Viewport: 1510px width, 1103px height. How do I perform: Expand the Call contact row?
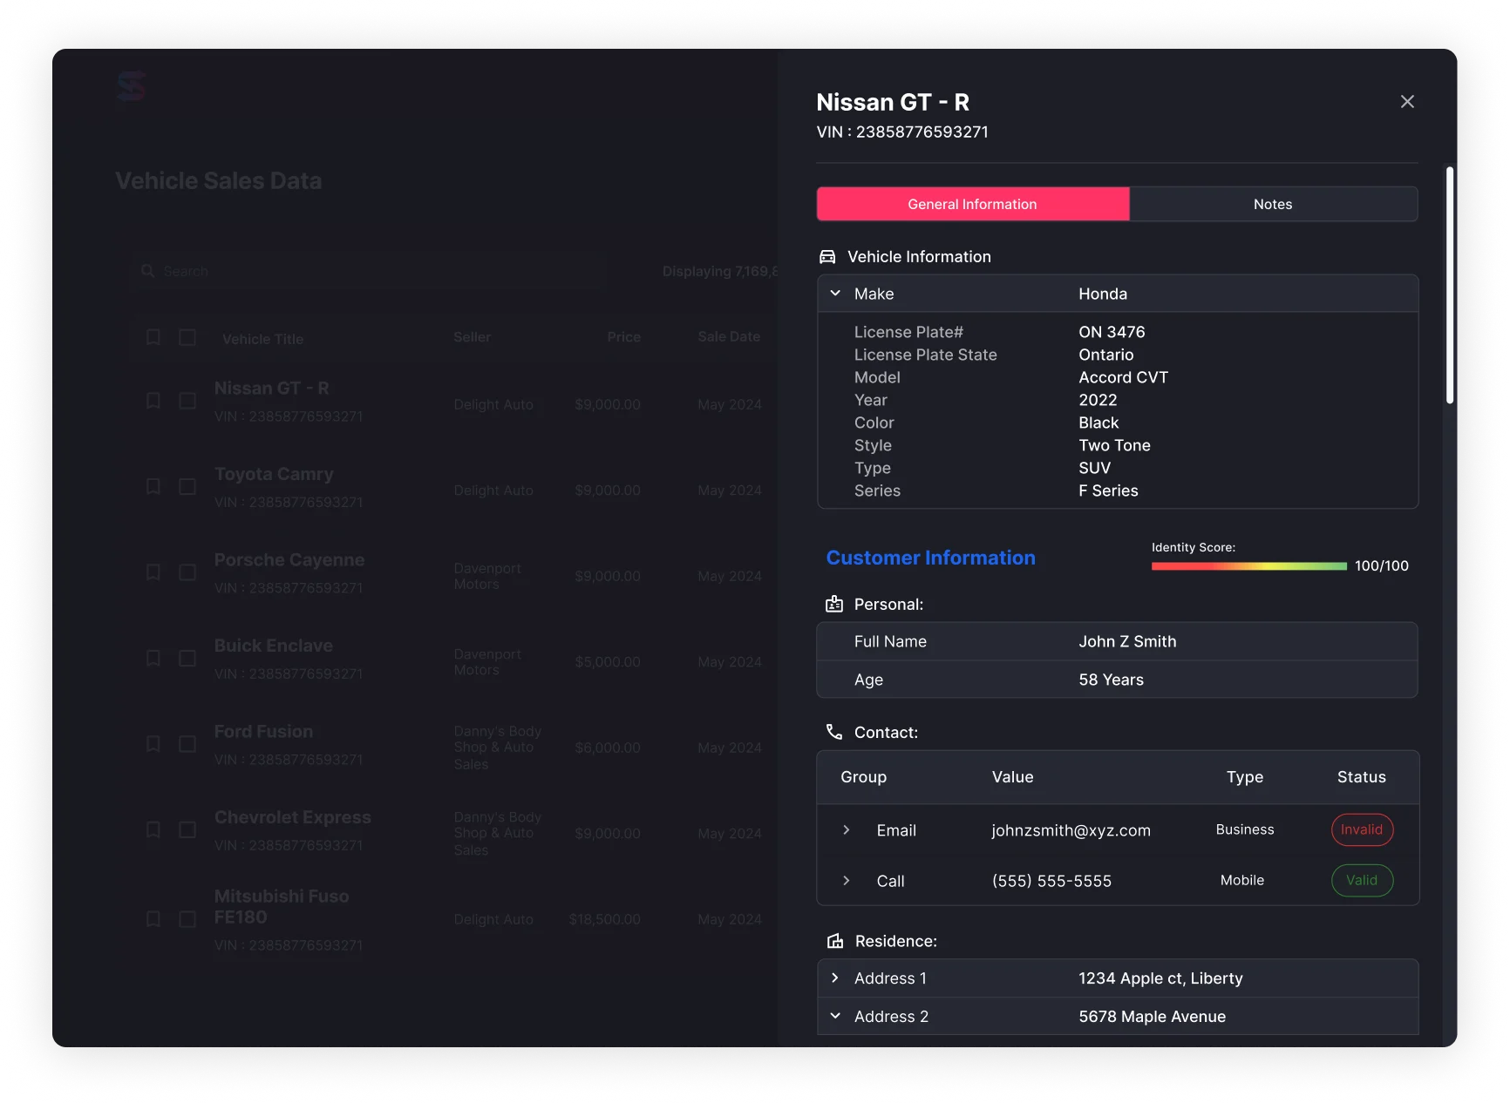click(x=846, y=881)
